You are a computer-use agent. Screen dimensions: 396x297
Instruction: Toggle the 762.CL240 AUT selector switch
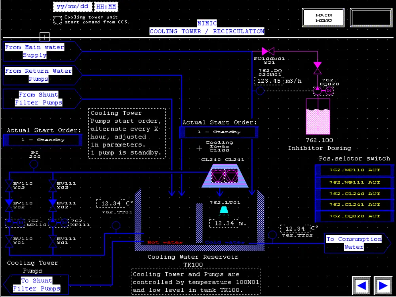(x=354, y=194)
